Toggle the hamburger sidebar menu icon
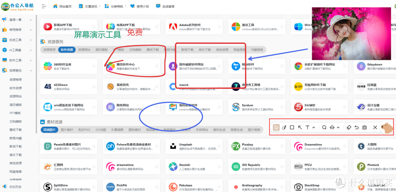This screenshot has height=192, width=396. (44, 6)
